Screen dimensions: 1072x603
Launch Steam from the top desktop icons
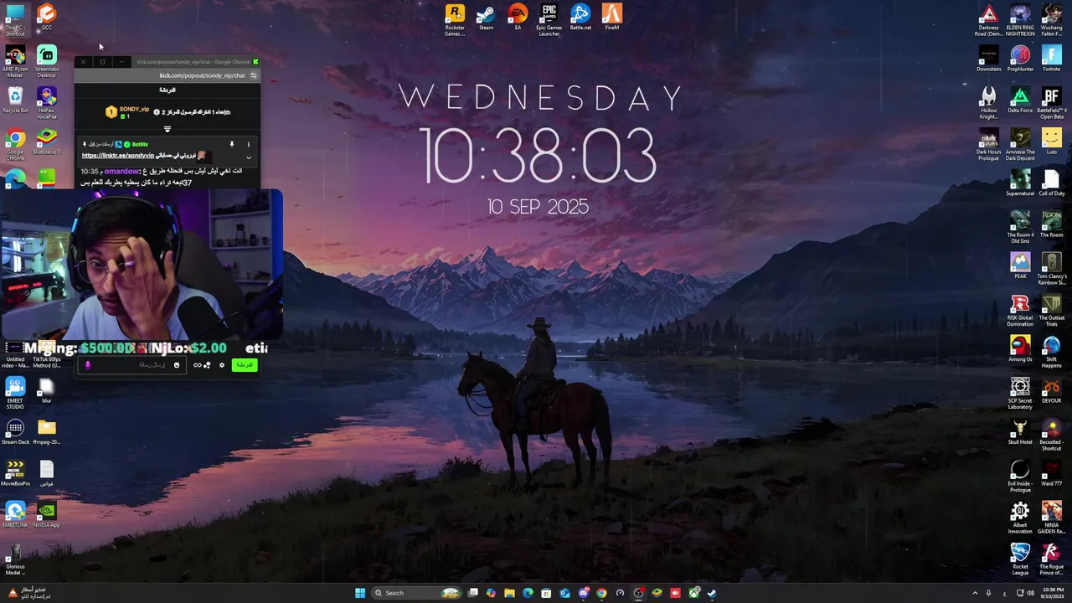click(486, 18)
